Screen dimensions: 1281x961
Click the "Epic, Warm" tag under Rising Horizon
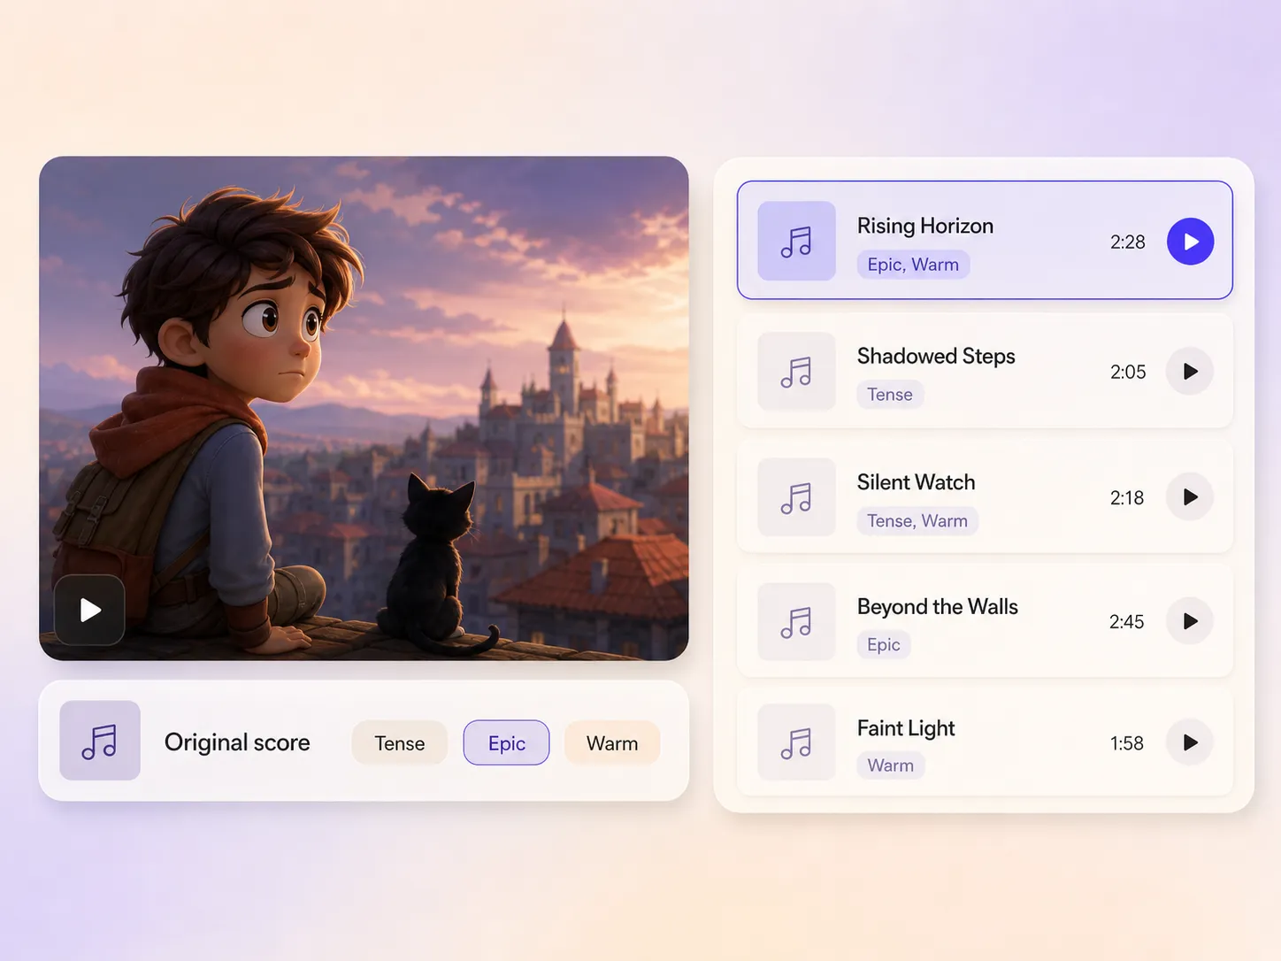click(913, 265)
